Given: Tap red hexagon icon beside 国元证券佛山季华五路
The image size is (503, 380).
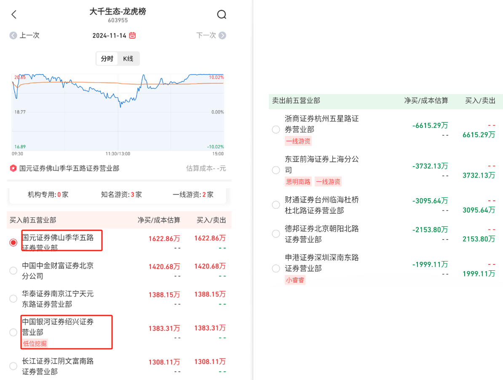Looking at the screenshot, I should point(13,168).
